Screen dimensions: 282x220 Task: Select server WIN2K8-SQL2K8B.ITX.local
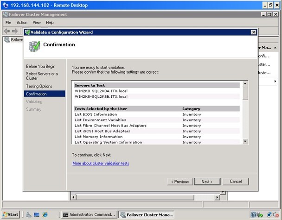pyautogui.click(x=157, y=96)
